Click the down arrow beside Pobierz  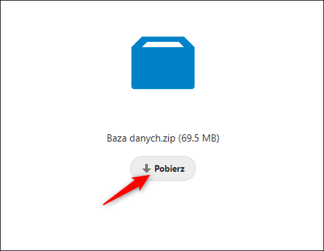tap(147, 169)
